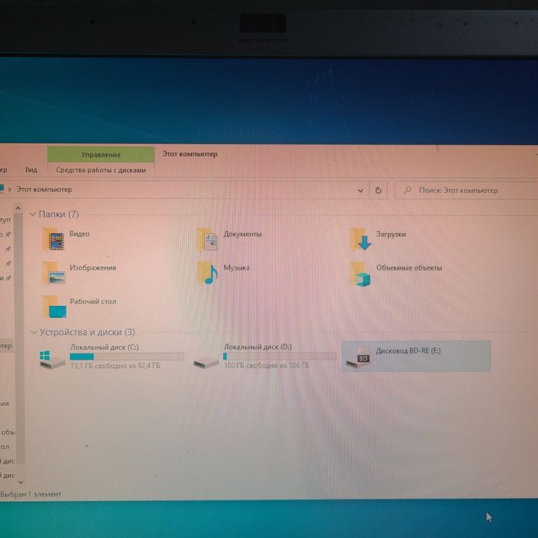The width and height of the screenshot is (538, 538).
Task: Click the Локальный диск (C:) label
Action: 105,347
